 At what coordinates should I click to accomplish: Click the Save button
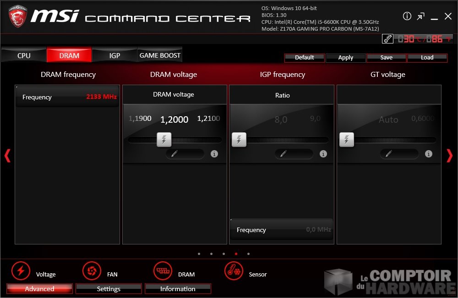[386, 58]
